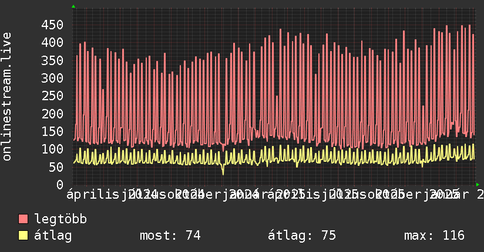Click the red legtöbb color swatch
The width and height of the screenshot is (484, 252).
pyautogui.click(x=23, y=219)
